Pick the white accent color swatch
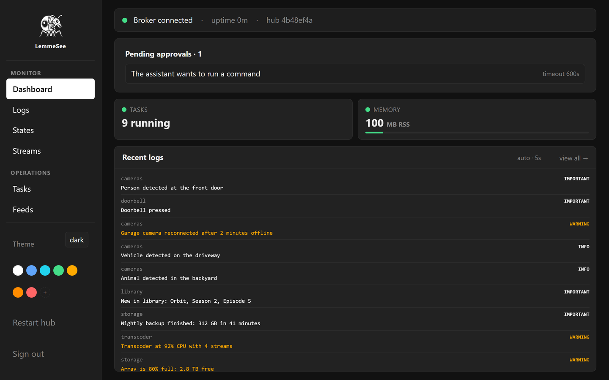This screenshot has height=380, width=609. point(18,270)
